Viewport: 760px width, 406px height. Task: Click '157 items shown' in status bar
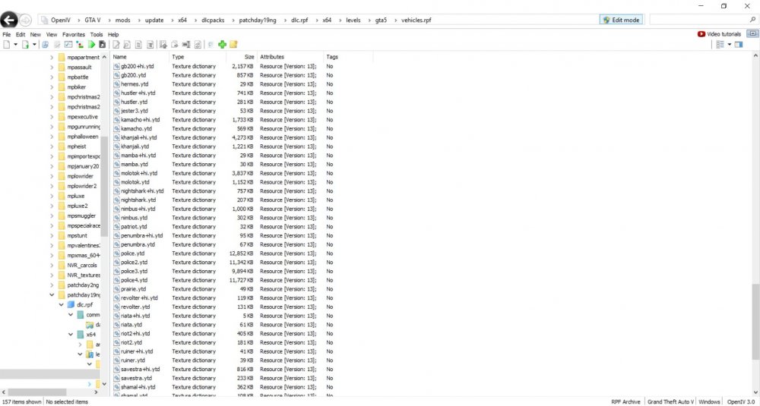click(x=22, y=401)
